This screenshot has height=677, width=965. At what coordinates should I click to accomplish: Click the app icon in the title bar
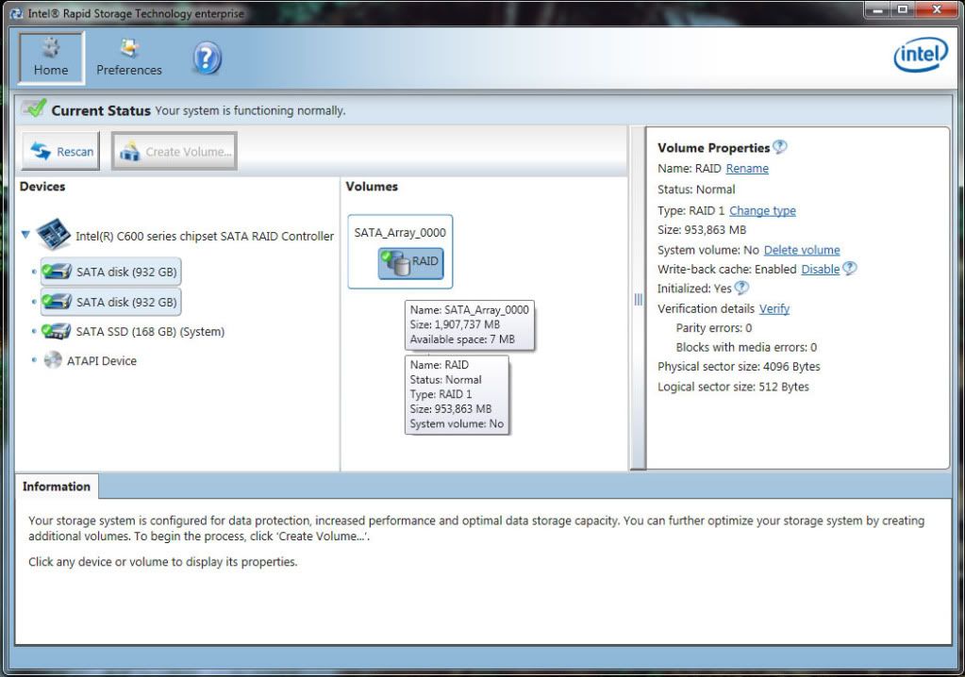click(x=17, y=13)
